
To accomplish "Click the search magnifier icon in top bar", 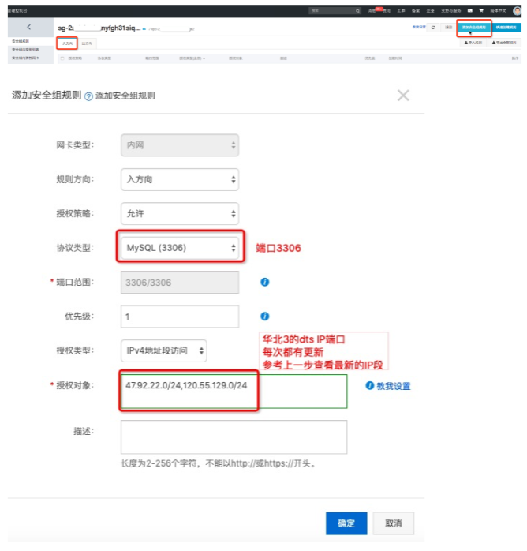I will tap(357, 11).
